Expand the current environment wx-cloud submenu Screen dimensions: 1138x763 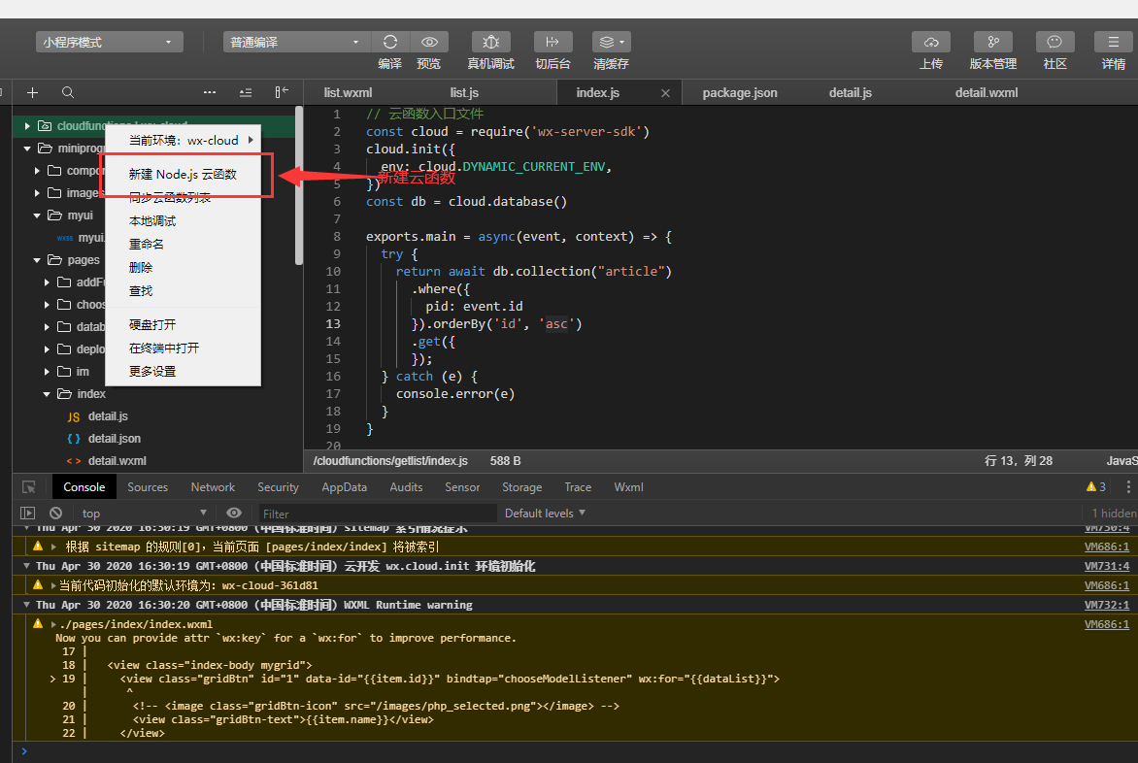point(183,140)
